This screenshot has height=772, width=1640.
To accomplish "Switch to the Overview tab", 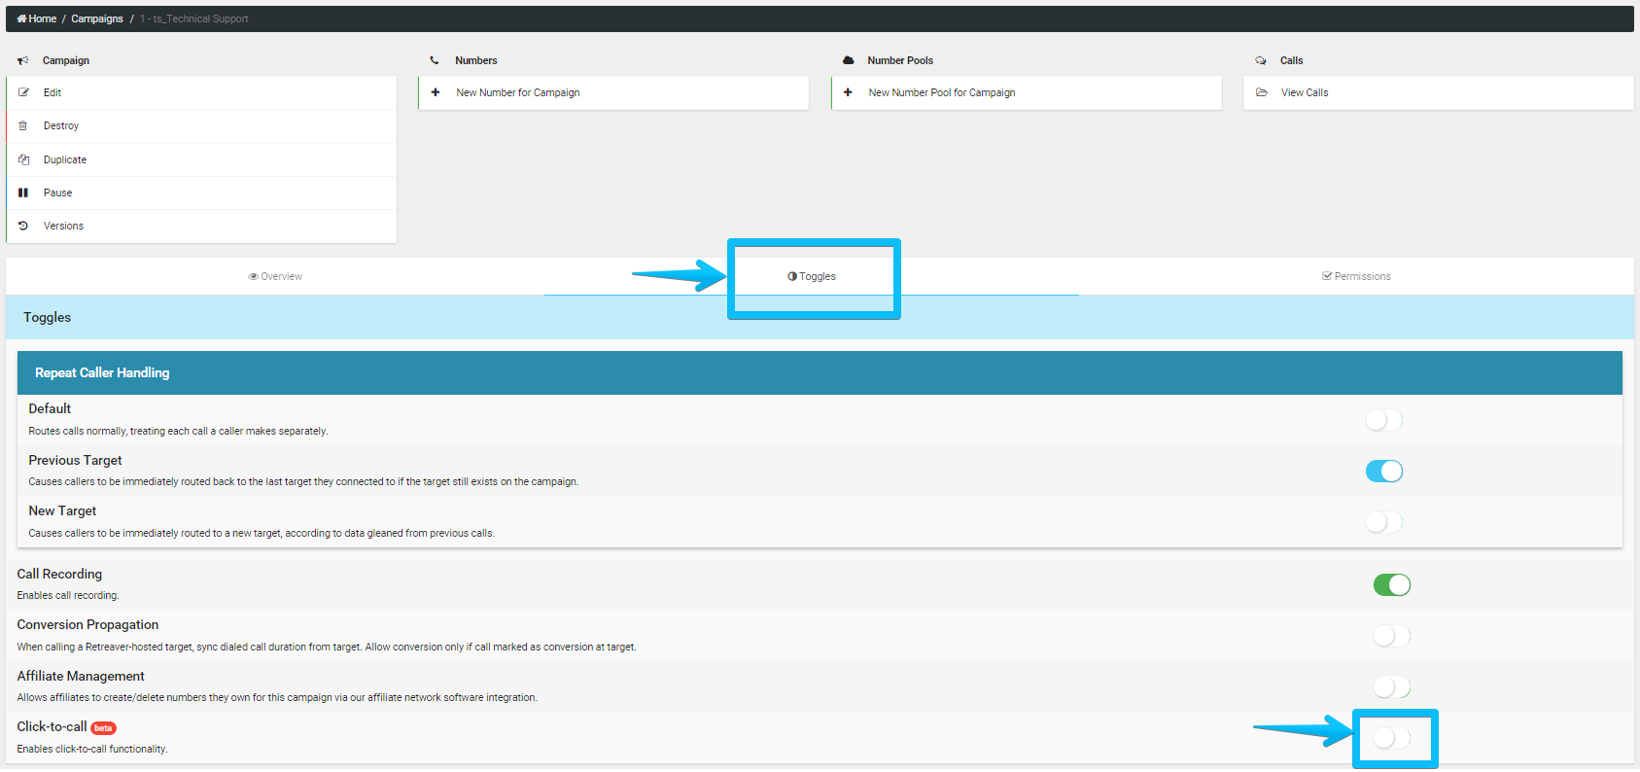I will click(x=275, y=277).
